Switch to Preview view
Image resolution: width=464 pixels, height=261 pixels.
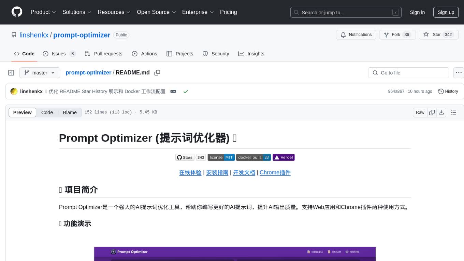(x=23, y=112)
